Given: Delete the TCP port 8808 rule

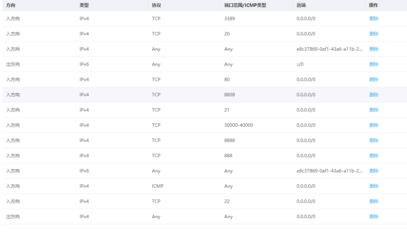Looking at the screenshot, I should coord(373,95).
